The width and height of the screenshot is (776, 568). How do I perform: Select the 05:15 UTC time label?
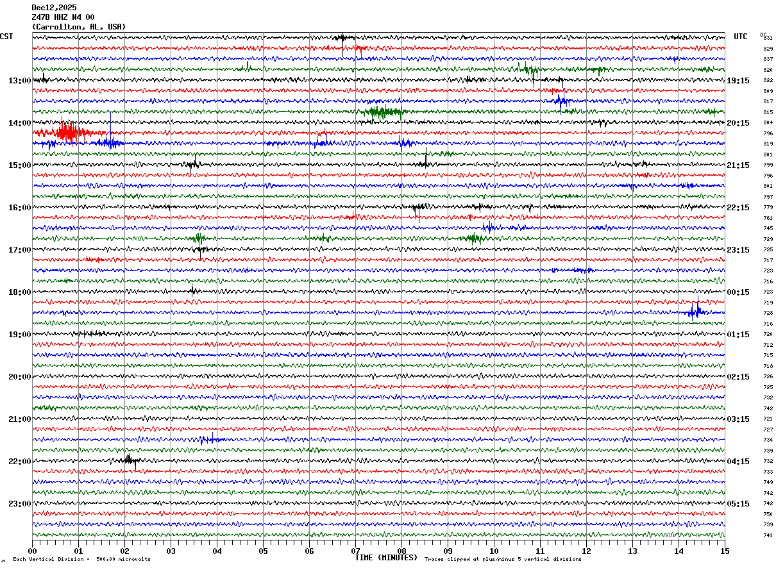pyautogui.click(x=738, y=504)
